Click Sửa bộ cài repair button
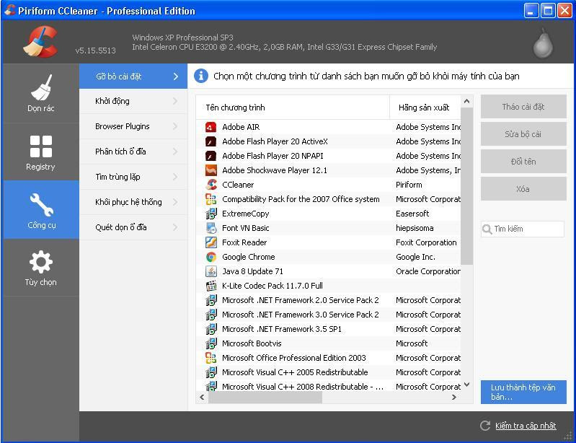The image size is (576, 443). tap(523, 134)
